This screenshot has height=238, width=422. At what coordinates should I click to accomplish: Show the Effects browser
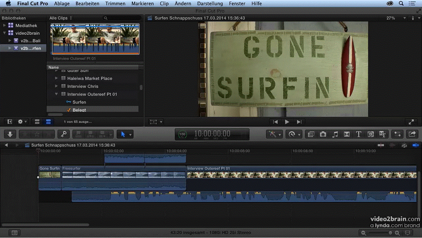(311, 134)
